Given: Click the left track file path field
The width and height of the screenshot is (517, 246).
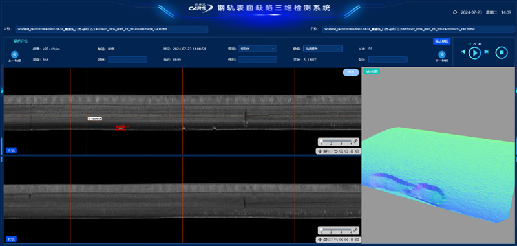Looking at the screenshot, I should [111, 29].
